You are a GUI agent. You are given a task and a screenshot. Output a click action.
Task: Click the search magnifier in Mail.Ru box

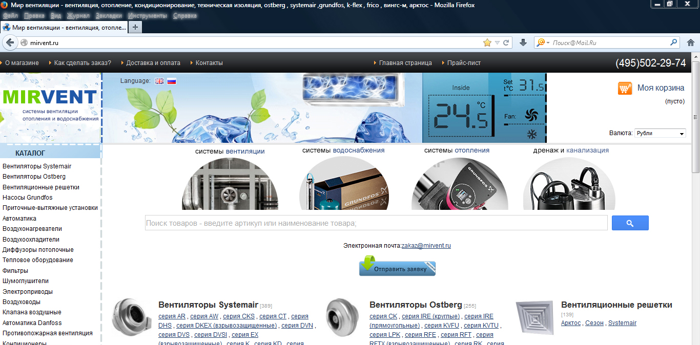674,42
